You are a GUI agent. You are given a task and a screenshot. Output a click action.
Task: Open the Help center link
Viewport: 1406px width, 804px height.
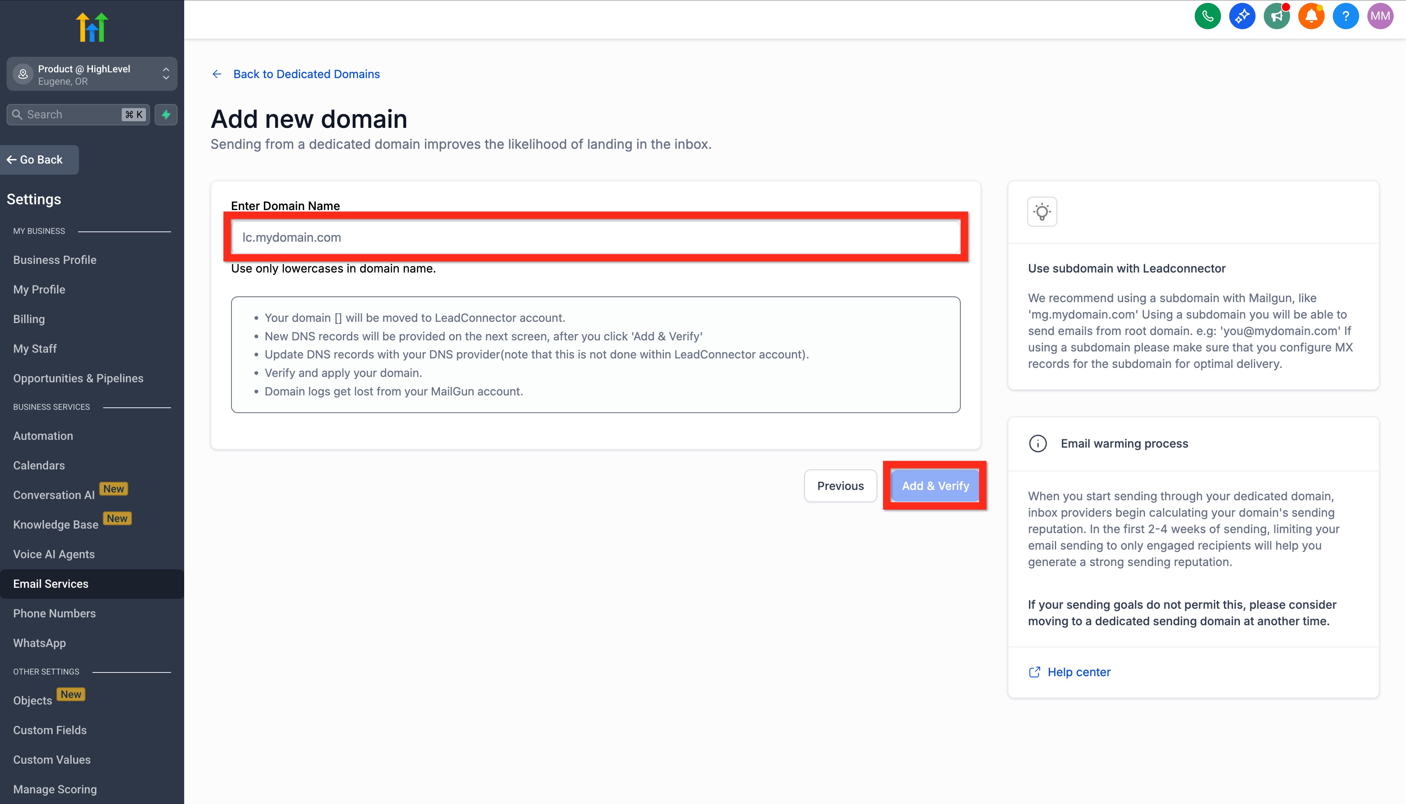click(1078, 672)
